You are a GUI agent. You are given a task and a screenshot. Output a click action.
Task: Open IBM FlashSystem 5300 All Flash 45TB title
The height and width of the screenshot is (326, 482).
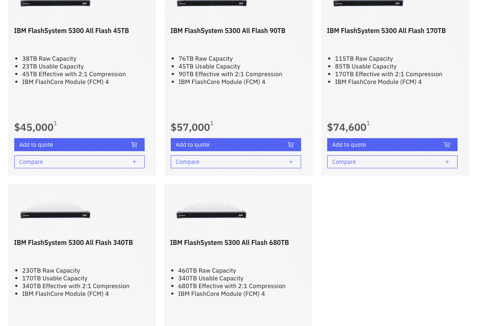pyautogui.click(x=71, y=31)
